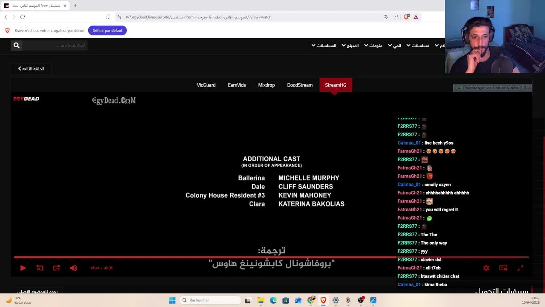Open Task View from the taskbar
Viewport: 545px width, 307px height.
click(x=247, y=300)
